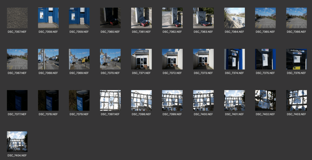Select the DSC_7379.NEF file icon

79,100
